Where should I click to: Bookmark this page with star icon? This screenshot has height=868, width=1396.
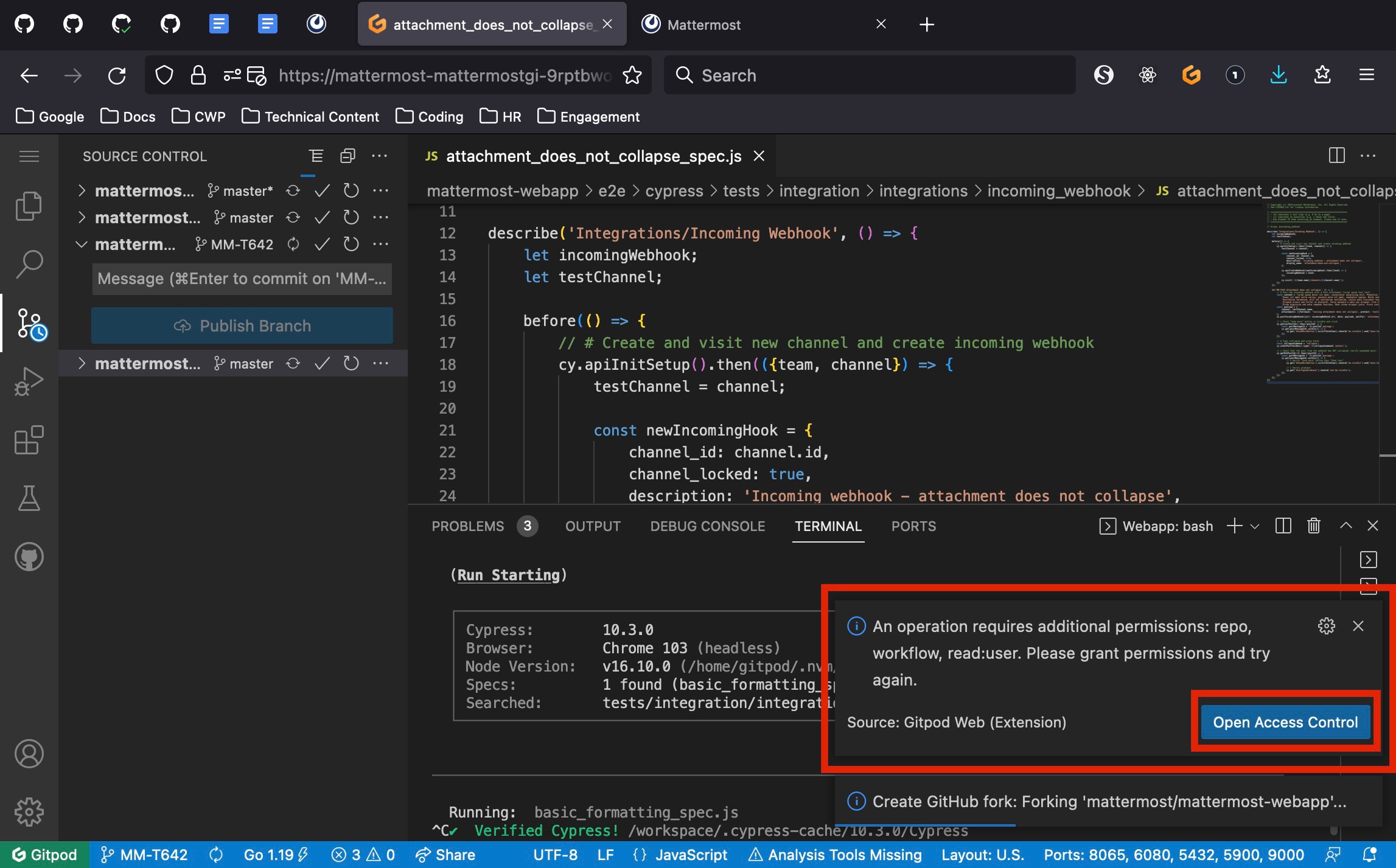click(632, 75)
